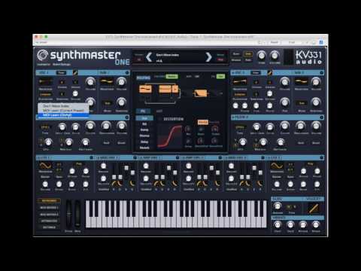
Task: Toggle the Mod Env 3 header power button
Action: coord(220,157)
